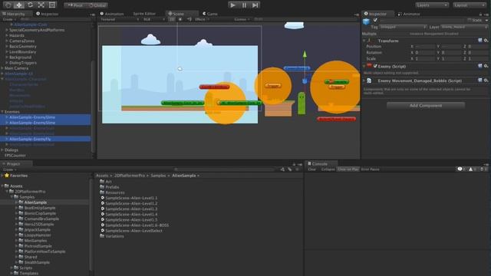The image size is (491, 276).
Task: Switch to the left Inspector tab beside Hierarchy
Action: pos(48,14)
